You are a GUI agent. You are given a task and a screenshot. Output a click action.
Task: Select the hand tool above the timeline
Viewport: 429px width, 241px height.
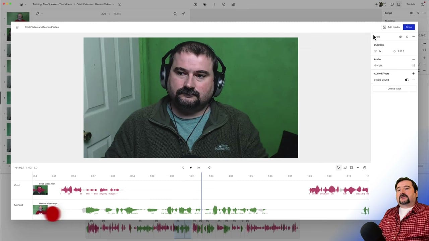(365, 168)
